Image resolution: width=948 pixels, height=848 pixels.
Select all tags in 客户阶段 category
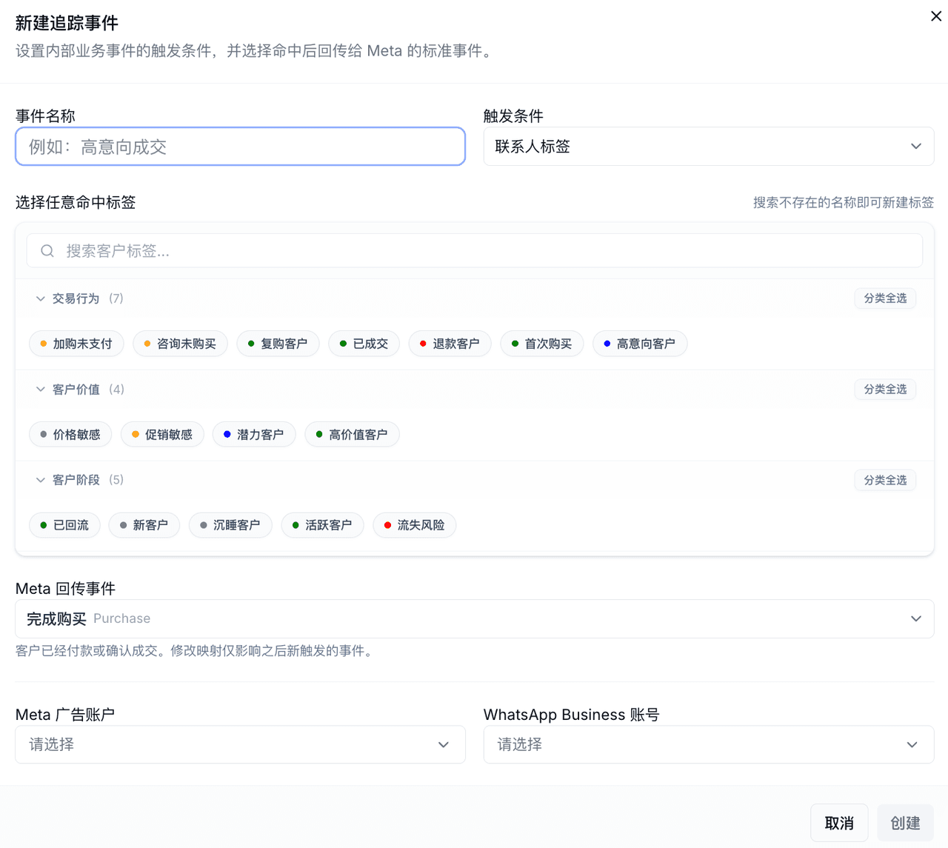pyautogui.click(x=885, y=480)
